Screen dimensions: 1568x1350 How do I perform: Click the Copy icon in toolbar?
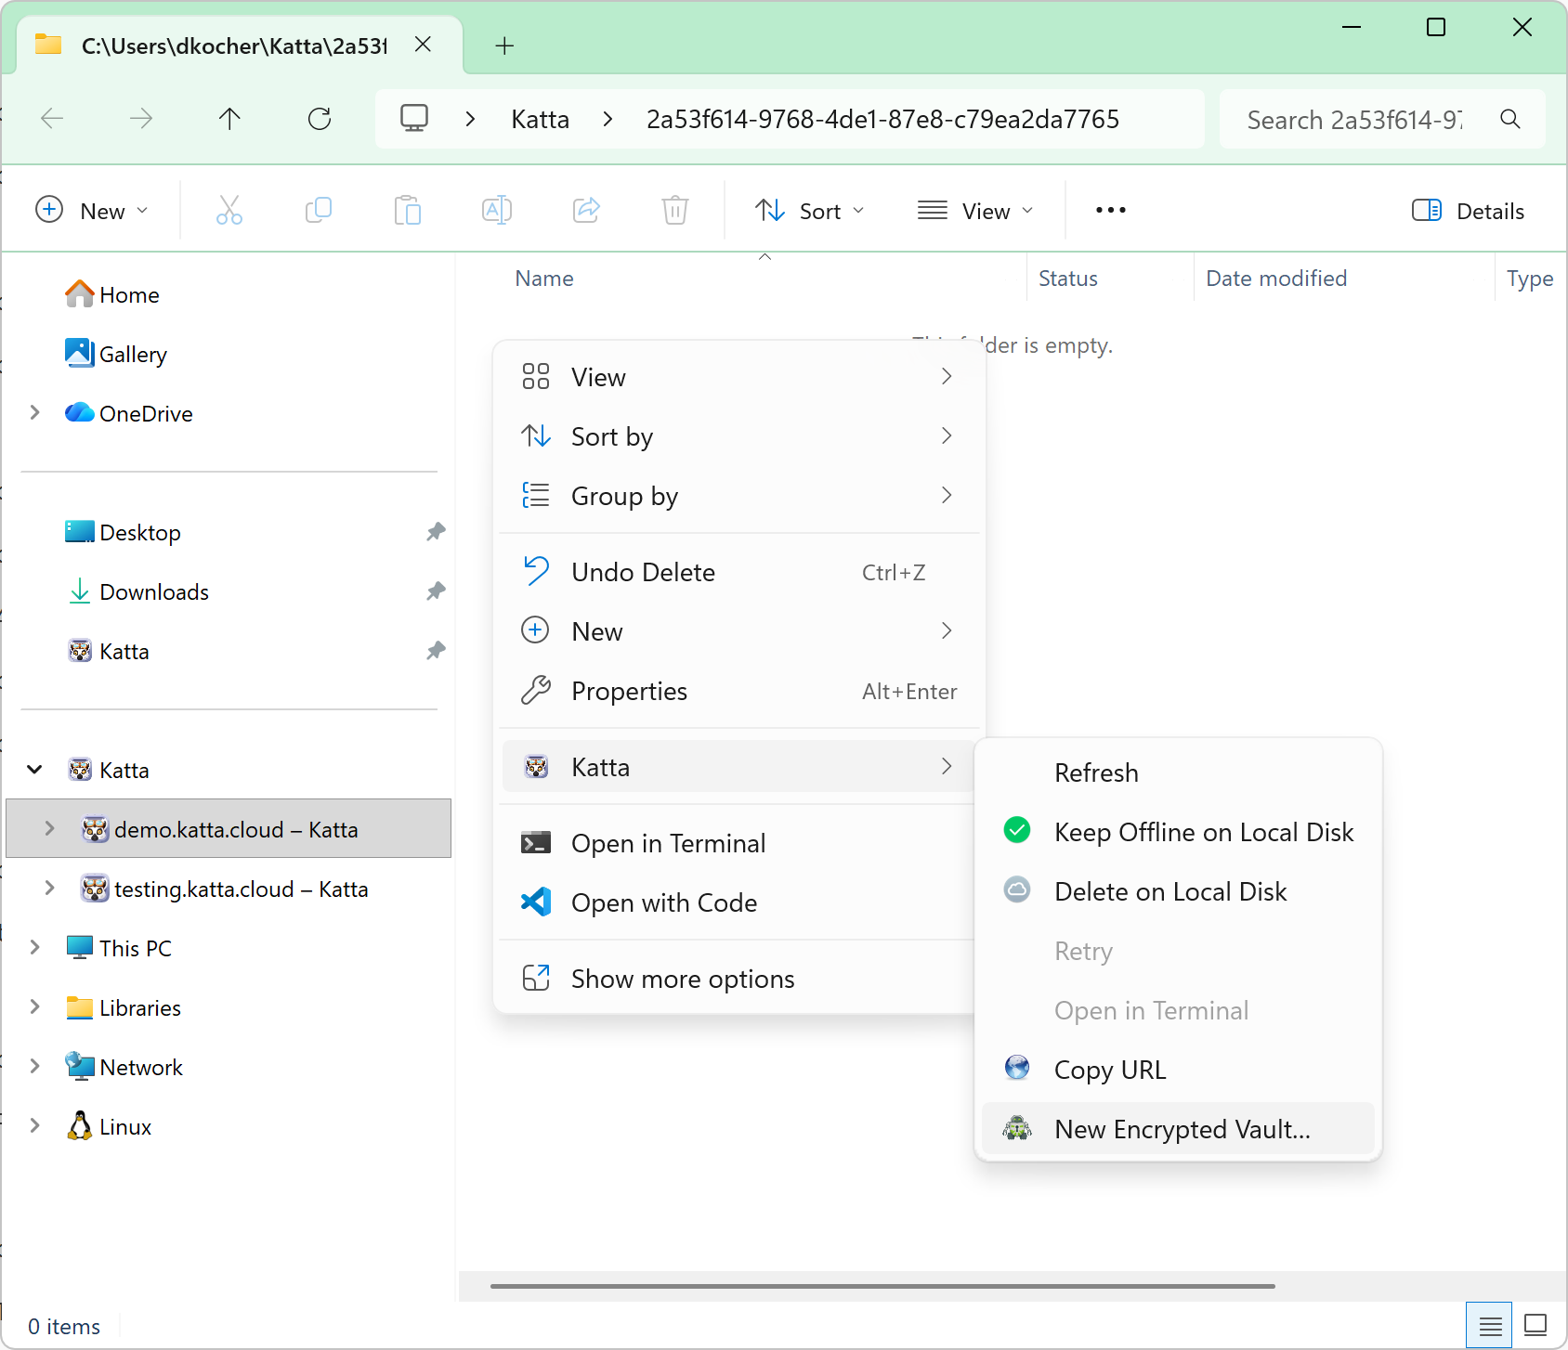point(319,211)
